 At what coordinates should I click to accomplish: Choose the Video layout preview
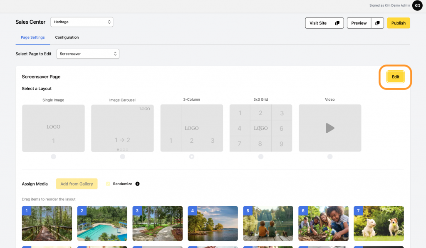330,128
